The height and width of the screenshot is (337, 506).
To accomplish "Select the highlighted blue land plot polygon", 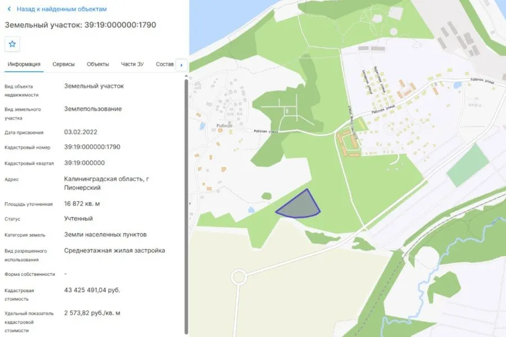I will click(299, 206).
